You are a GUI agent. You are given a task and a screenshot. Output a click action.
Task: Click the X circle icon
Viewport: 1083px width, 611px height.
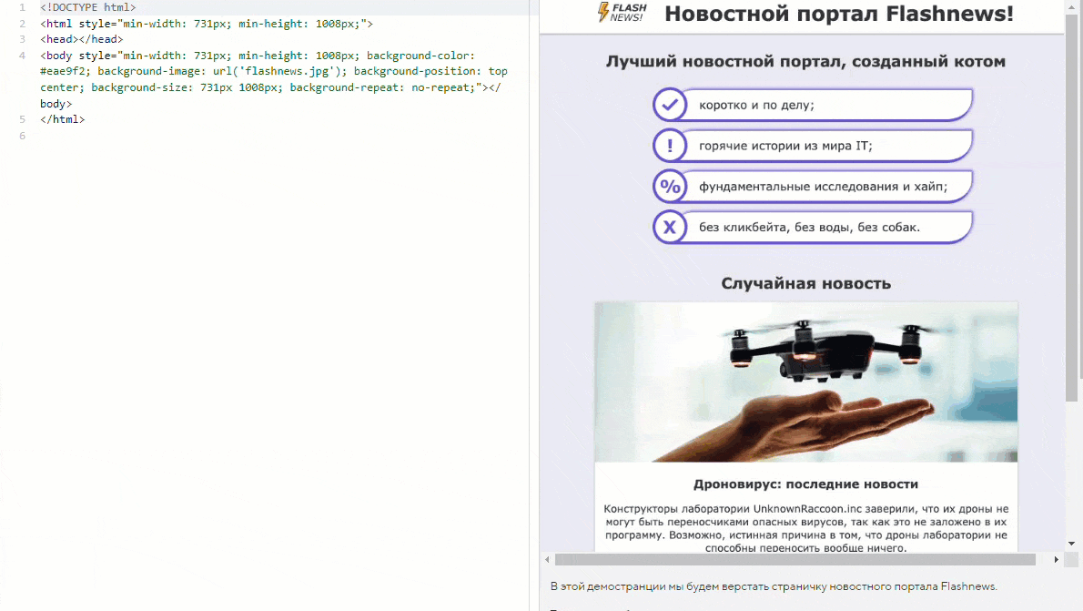pyautogui.click(x=670, y=228)
